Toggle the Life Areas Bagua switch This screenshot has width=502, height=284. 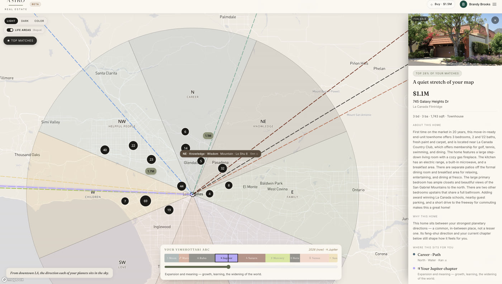[10, 30]
